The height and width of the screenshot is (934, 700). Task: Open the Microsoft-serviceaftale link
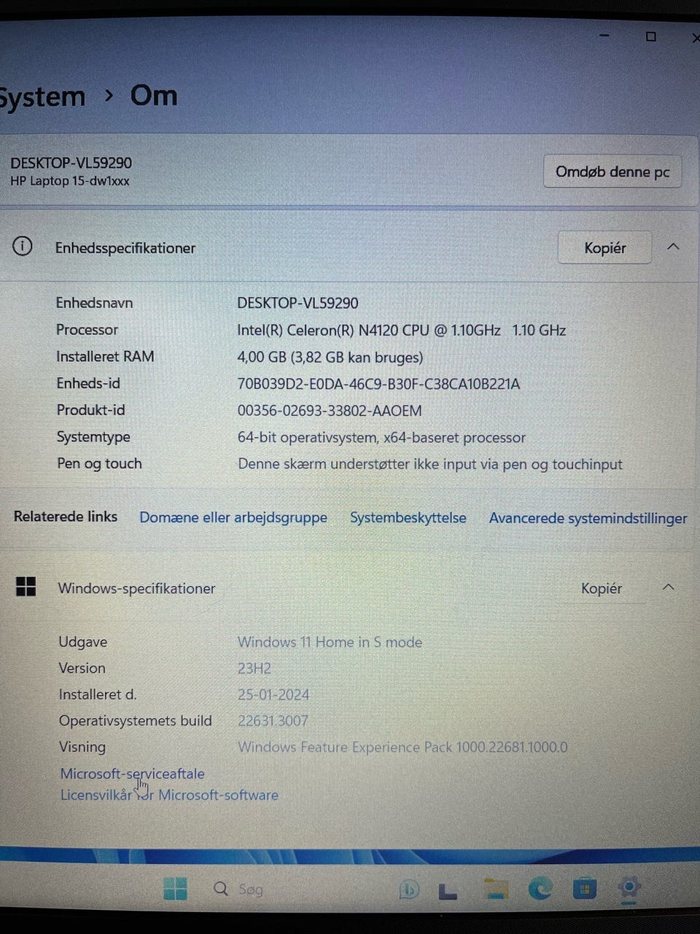pos(132,773)
